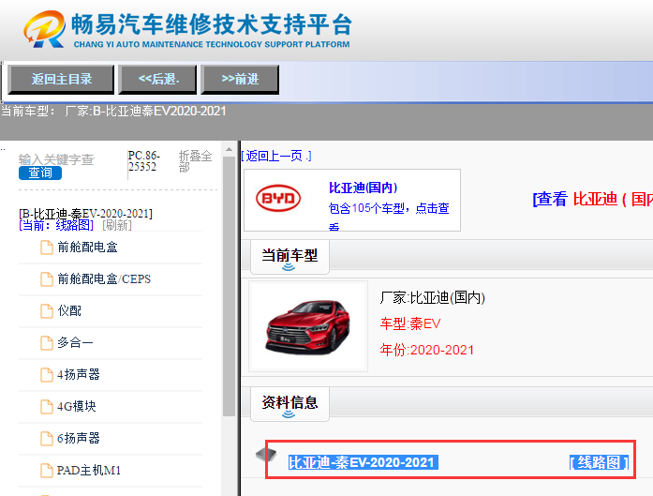Click the 返回上一页 link

[x=276, y=157]
